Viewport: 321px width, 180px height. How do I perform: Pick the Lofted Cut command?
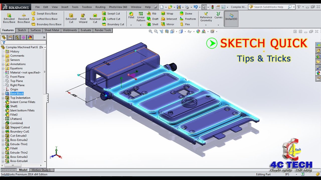(x=111, y=19)
